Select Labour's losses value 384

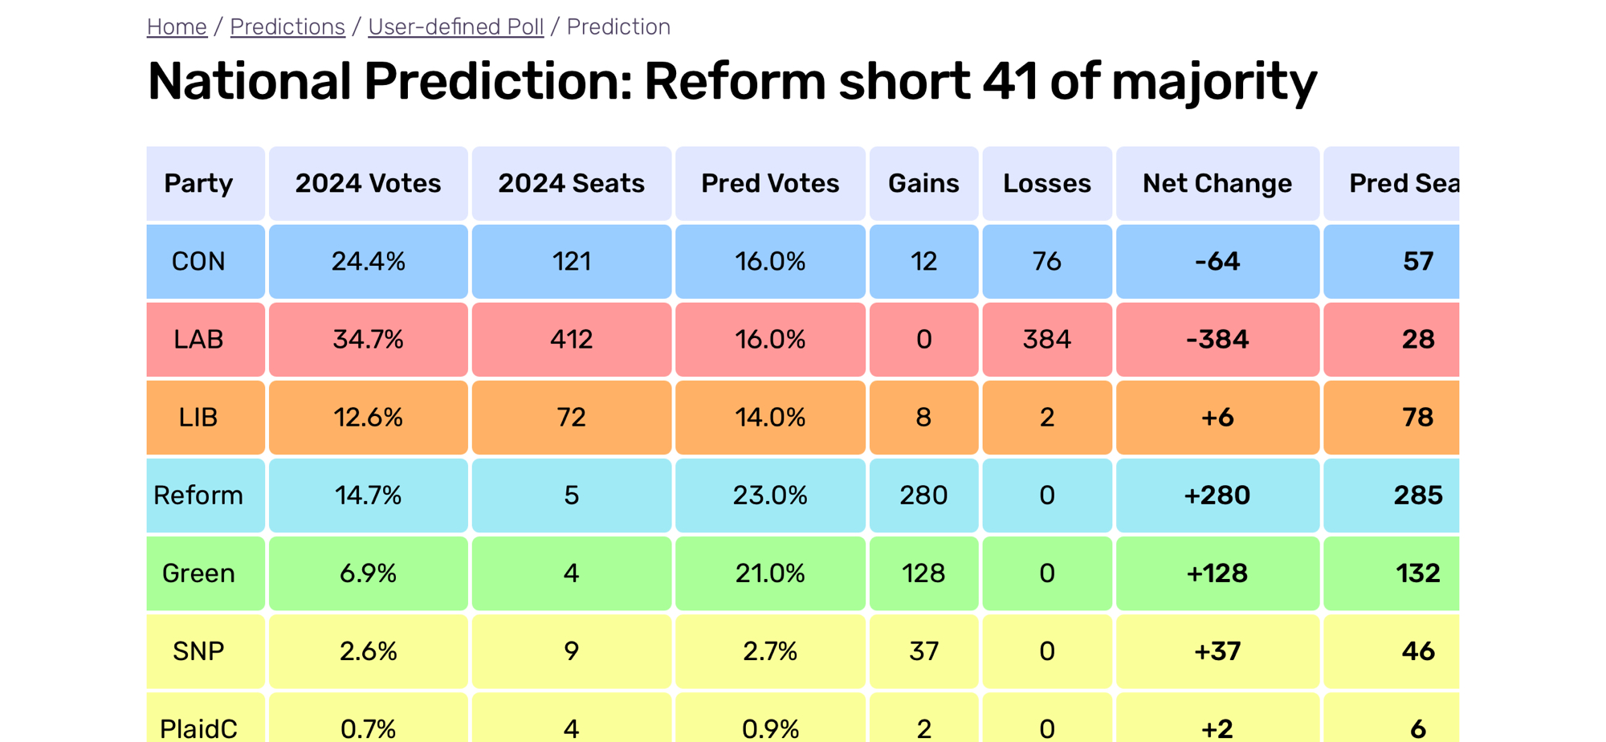1047,339
